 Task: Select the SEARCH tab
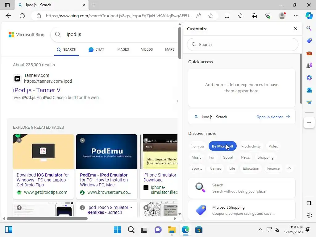point(67,50)
